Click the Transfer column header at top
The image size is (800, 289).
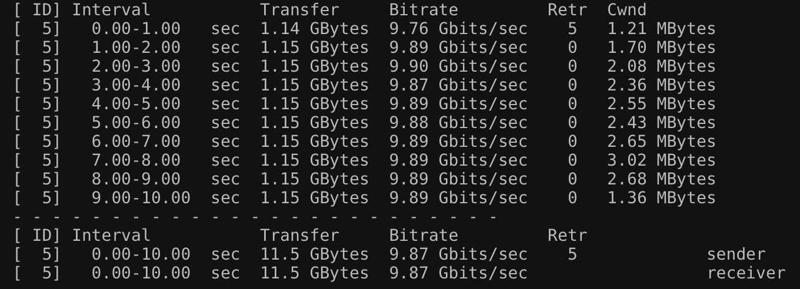click(x=300, y=10)
